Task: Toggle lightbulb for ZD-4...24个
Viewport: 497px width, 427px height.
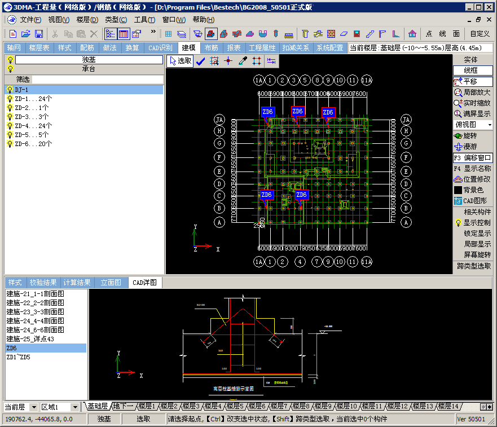Action: tap(10, 126)
